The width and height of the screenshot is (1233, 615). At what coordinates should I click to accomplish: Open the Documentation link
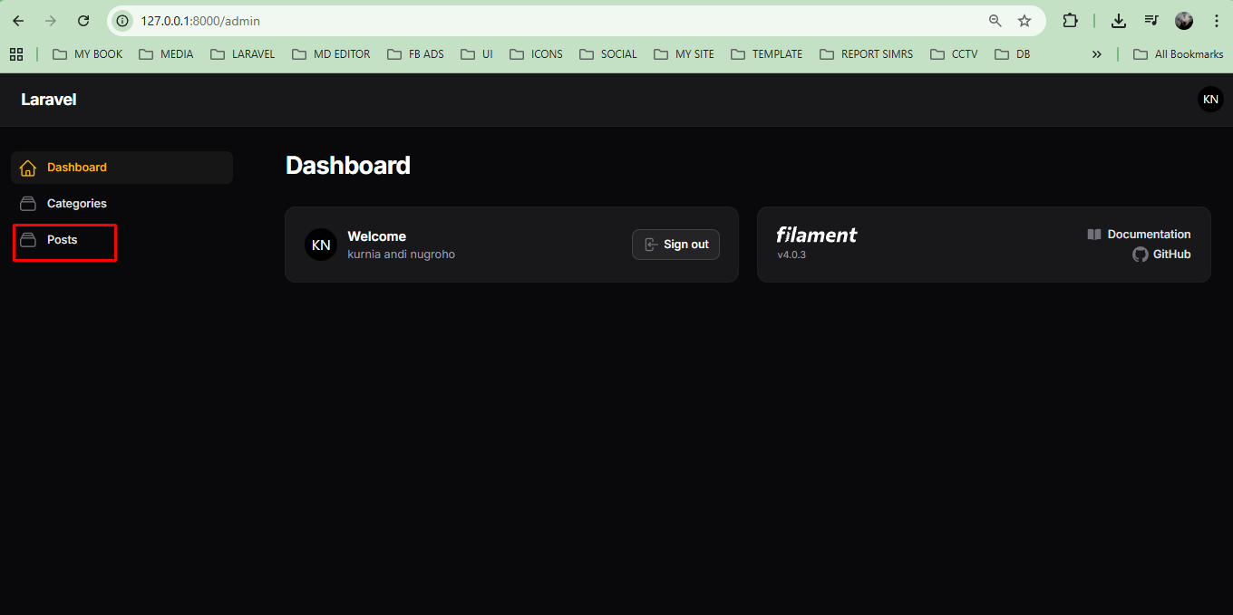pos(1149,235)
